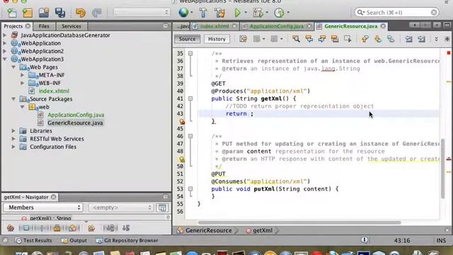Collapse the Source Packages node
Screen dimensions: 453x255
tap(13, 99)
